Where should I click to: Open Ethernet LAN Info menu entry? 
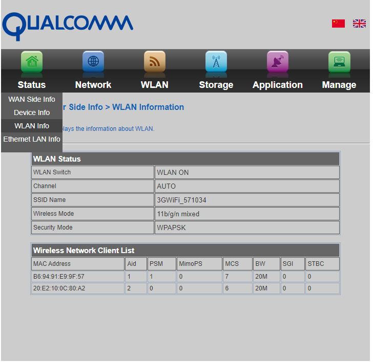[x=32, y=139]
